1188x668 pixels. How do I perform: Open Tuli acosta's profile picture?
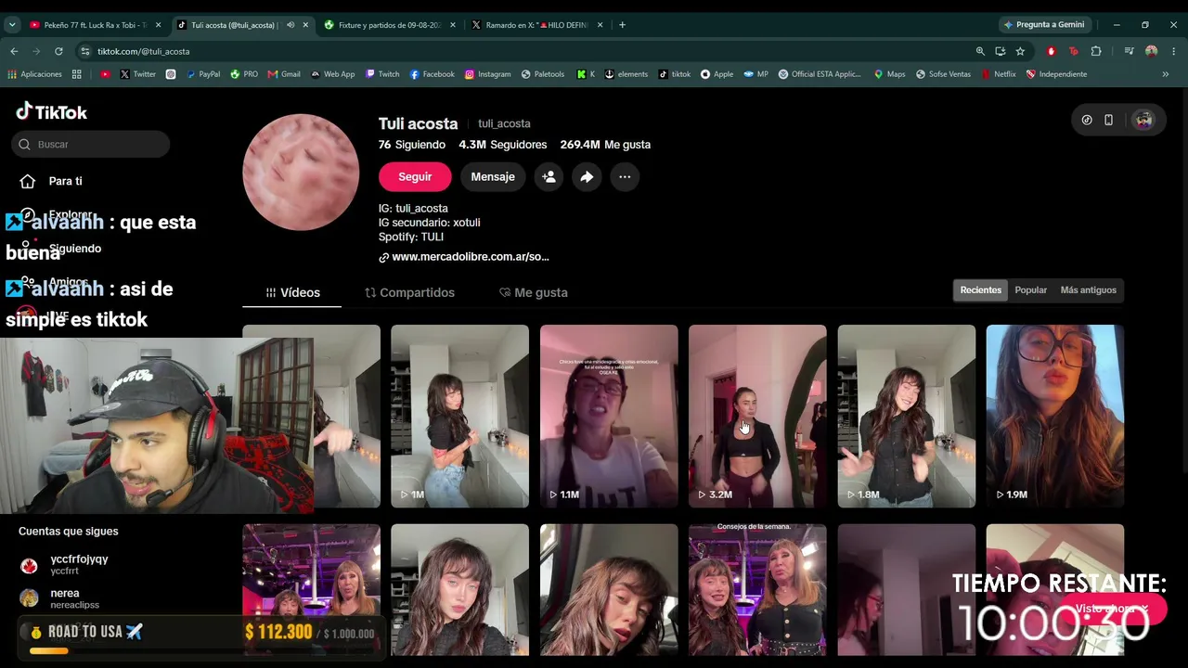click(x=301, y=173)
